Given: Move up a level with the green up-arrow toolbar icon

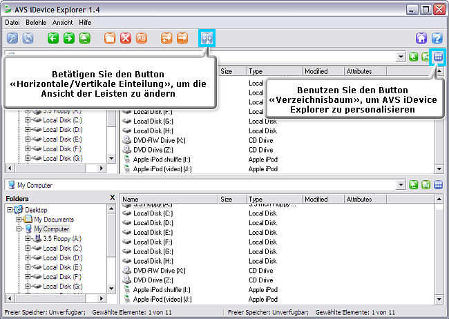Looking at the screenshot, I should [x=85, y=38].
